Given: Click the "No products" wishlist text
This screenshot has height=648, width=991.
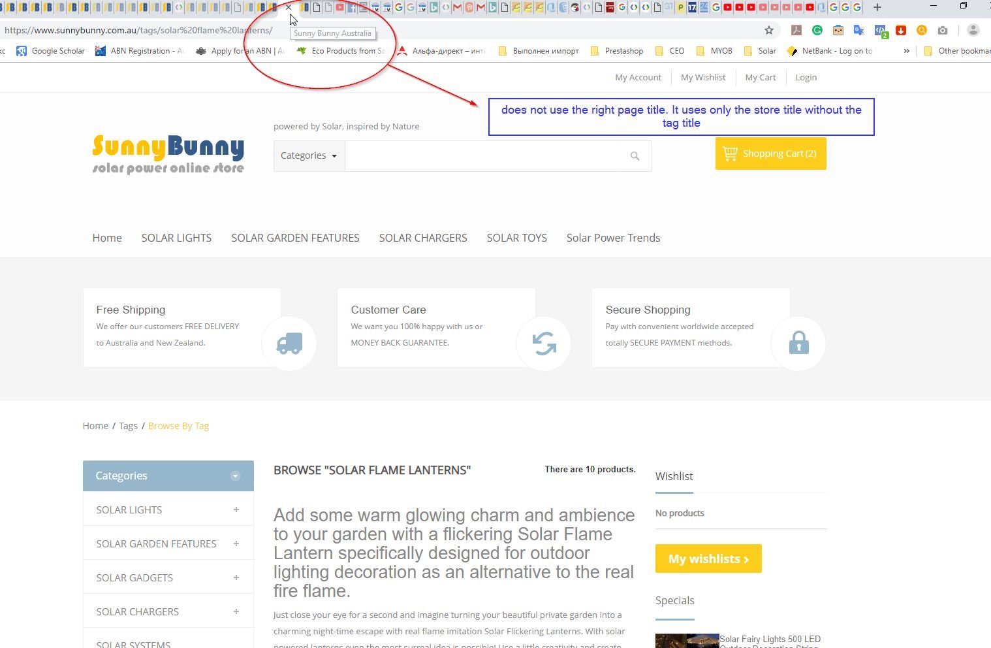Looking at the screenshot, I should click(x=680, y=513).
